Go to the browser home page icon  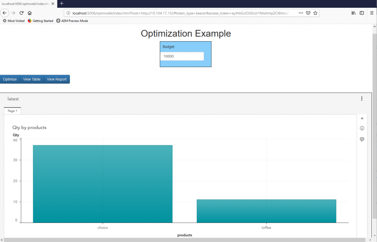coord(30,13)
